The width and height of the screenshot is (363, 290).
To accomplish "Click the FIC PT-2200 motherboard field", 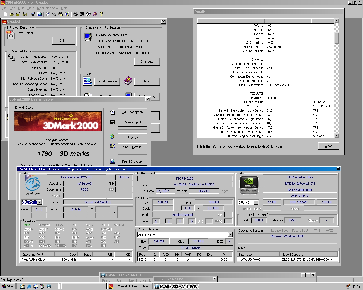I will click(x=185, y=178).
